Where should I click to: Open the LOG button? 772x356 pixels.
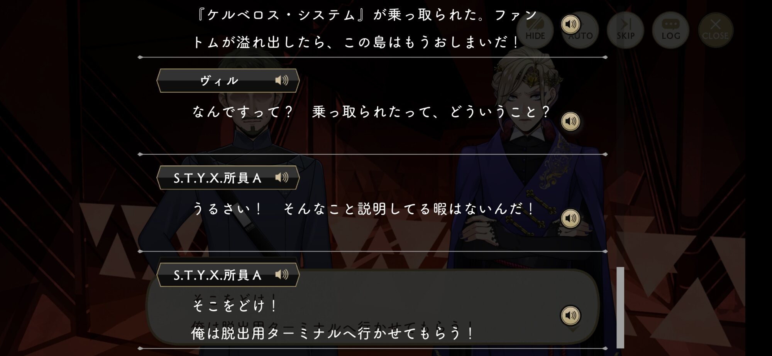pos(670,30)
